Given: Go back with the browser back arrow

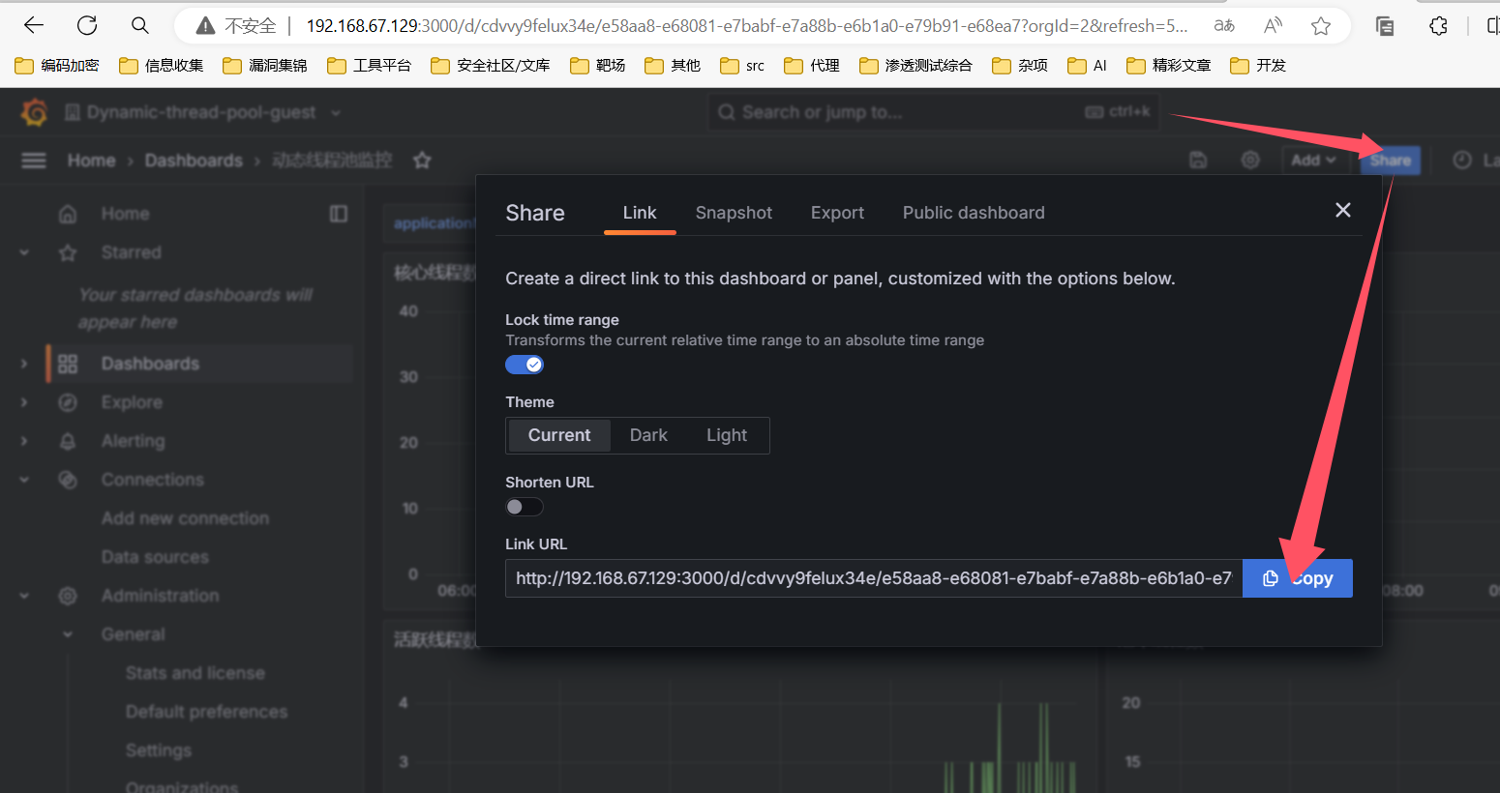Looking at the screenshot, I should point(34,25).
